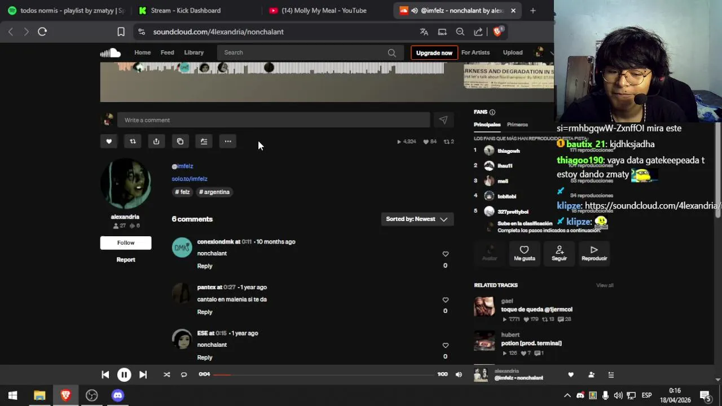Reply to conexiondmk's comment
722x406 pixels.
coord(205,266)
